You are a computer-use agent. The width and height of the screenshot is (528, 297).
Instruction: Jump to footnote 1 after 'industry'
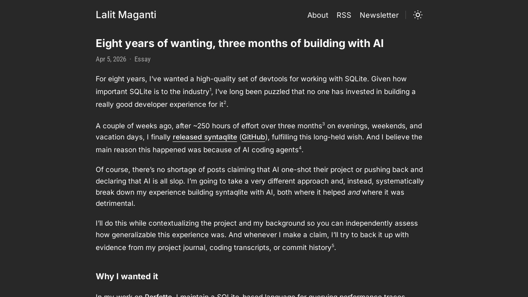click(210, 90)
